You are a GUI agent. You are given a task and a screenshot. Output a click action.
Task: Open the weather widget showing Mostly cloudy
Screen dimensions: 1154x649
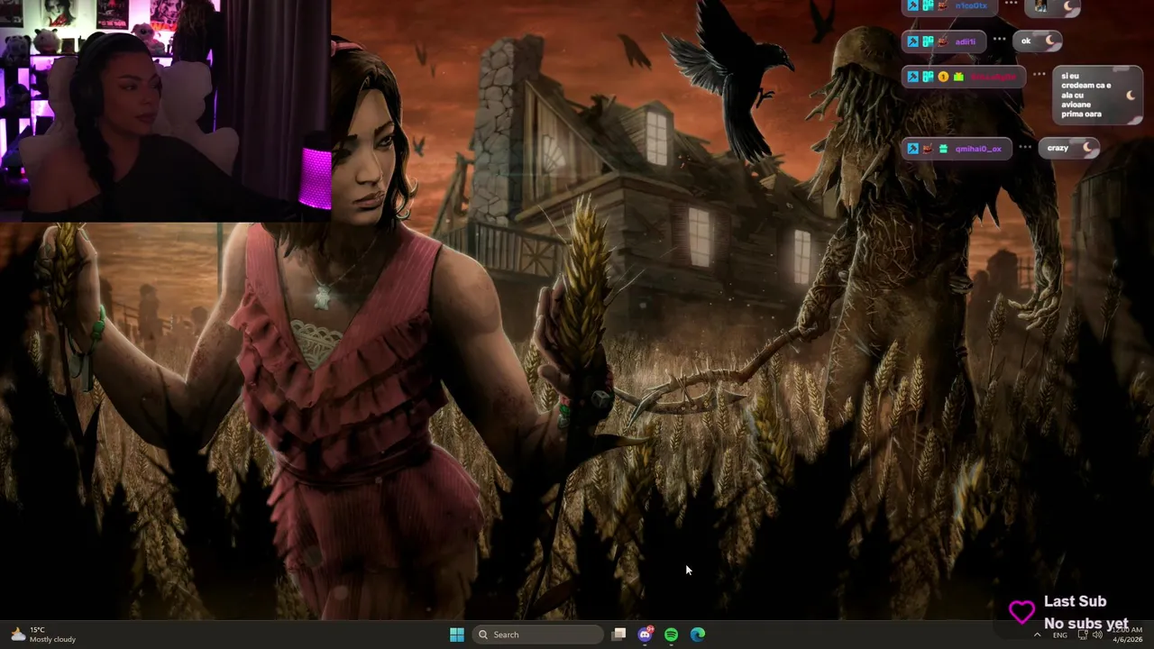click(x=43, y=635)
